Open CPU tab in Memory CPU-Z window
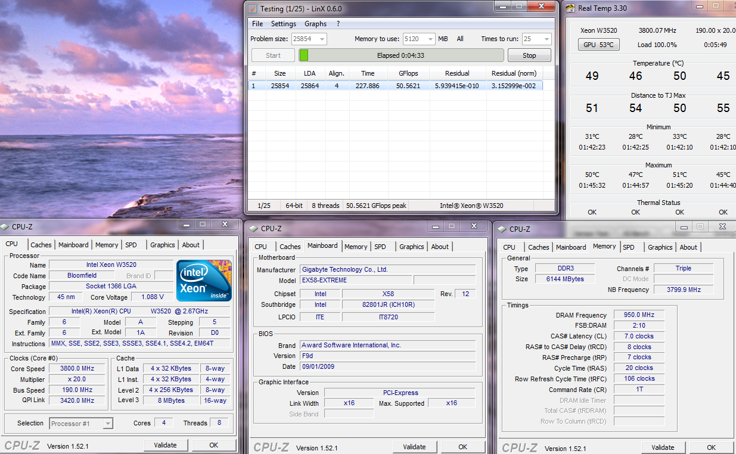This screenshot has width=736, height=454. 510,247
